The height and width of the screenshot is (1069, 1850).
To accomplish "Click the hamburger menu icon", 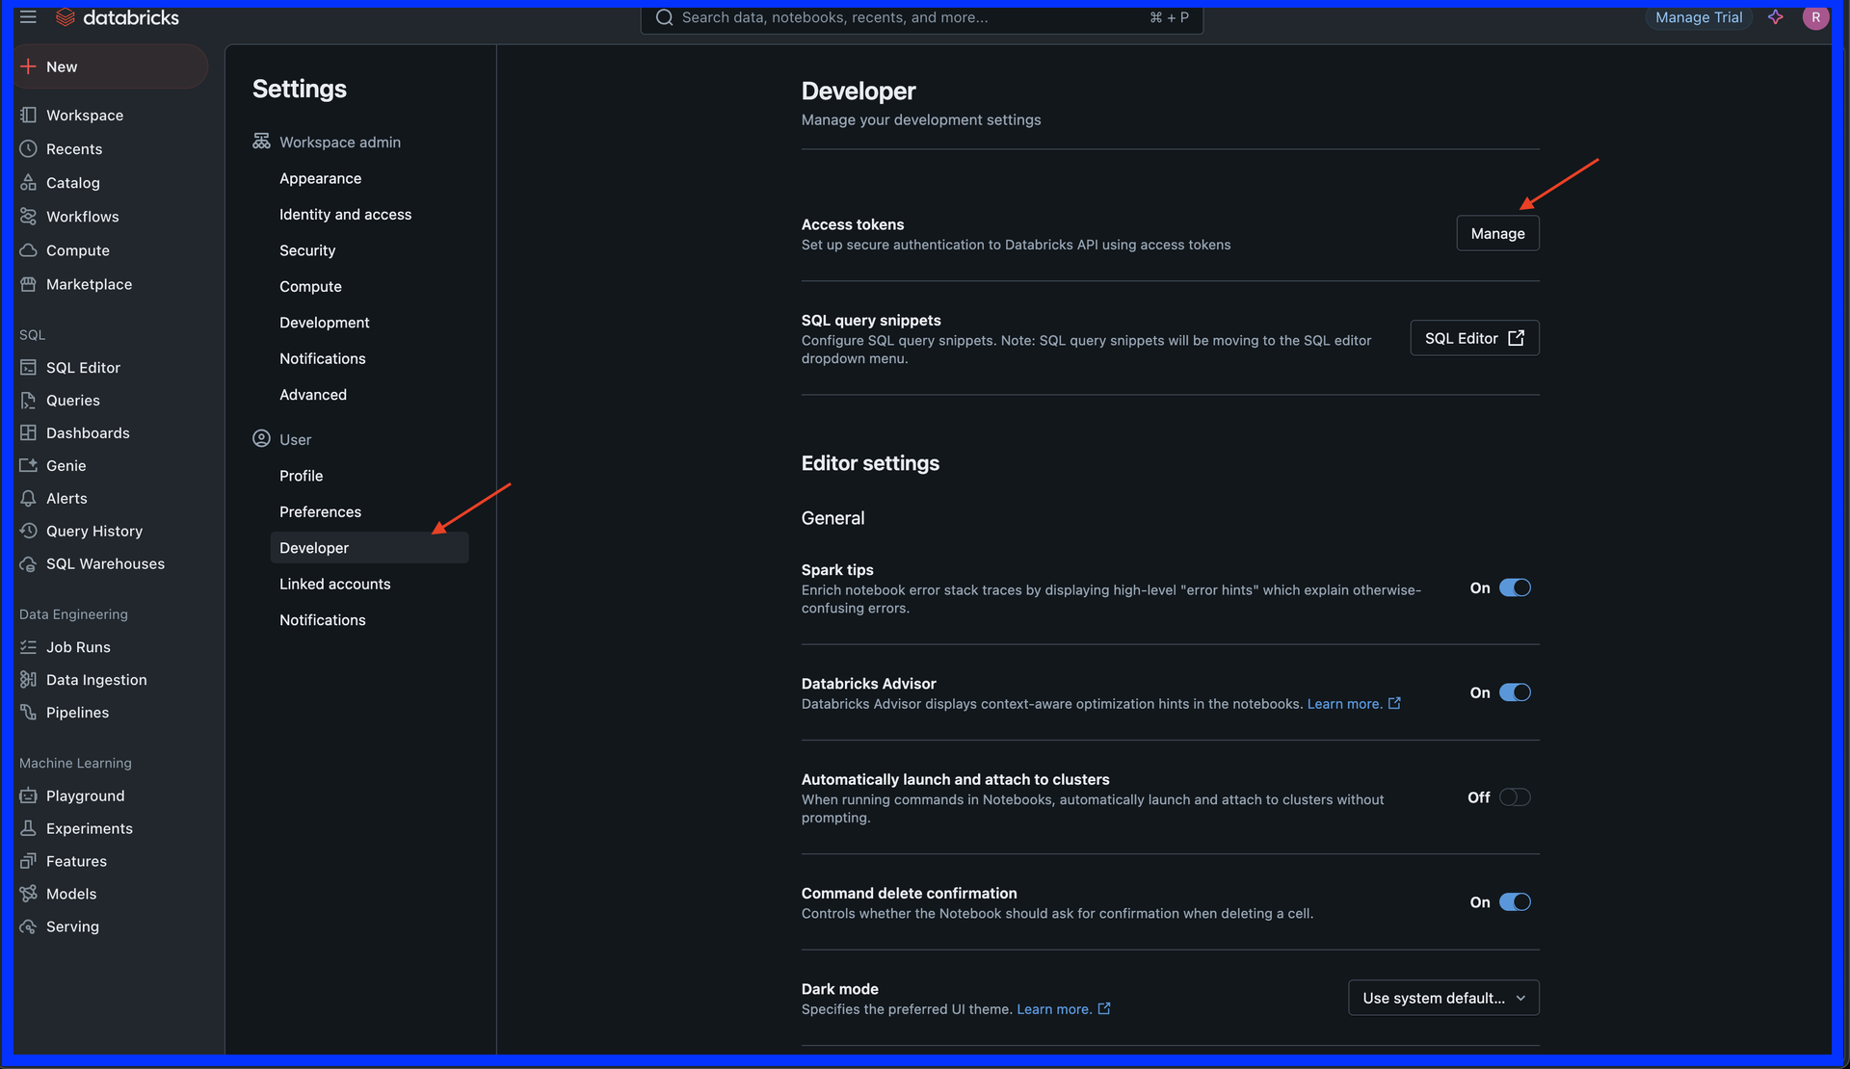I will 28,17.
